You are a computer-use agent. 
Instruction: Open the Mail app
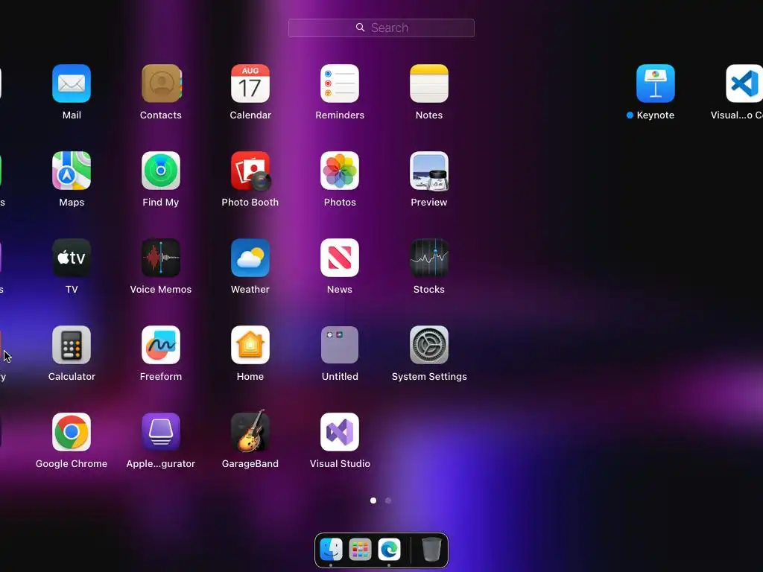(72, 83)
